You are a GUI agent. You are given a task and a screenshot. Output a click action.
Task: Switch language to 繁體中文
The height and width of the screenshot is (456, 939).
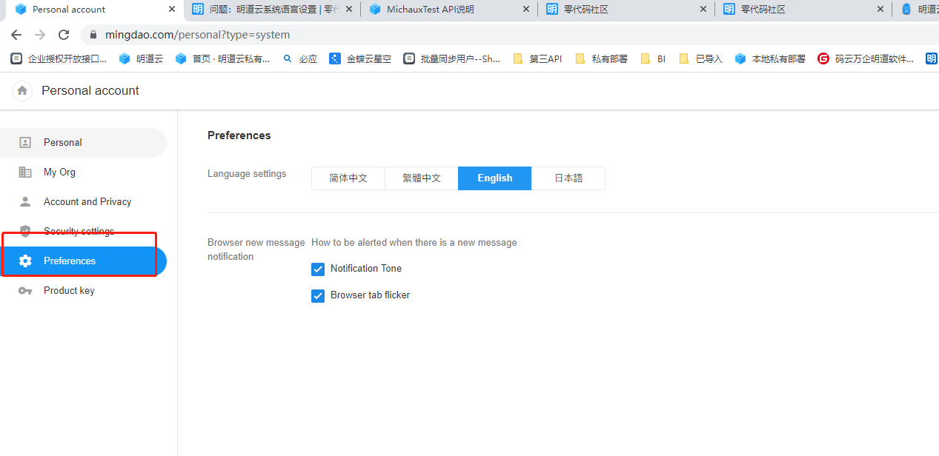[x=422, y=178]
